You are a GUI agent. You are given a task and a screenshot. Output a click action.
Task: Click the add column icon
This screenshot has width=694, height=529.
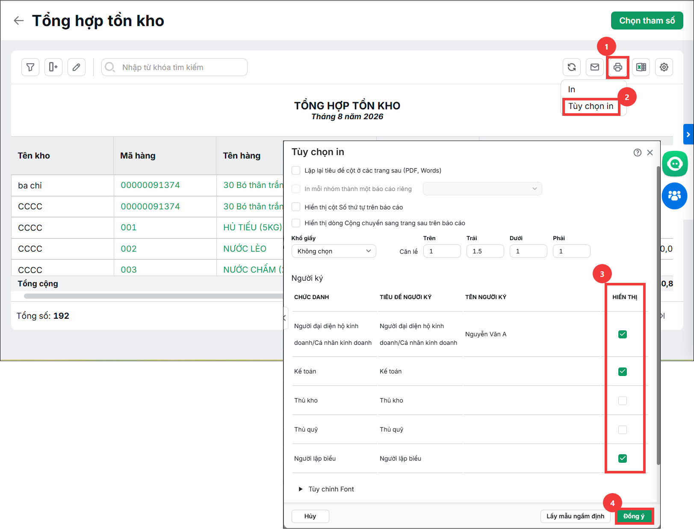pyautogui.click(x=53, y=67)
